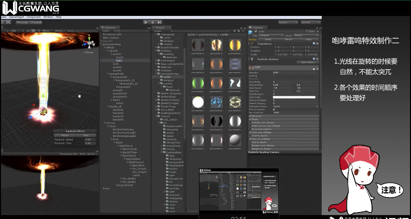Disable the Shape module checkbox
The width and height of the screenshot is (411, 219).
coord(250,119)
